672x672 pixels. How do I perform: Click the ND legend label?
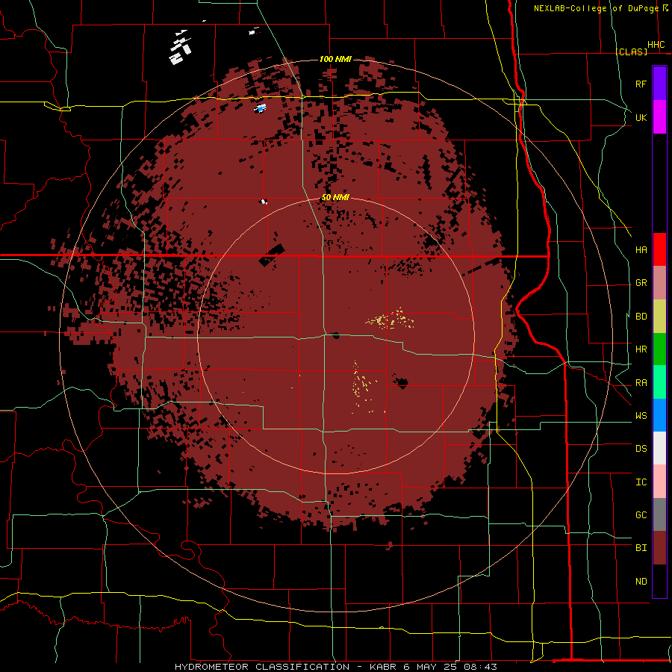click(x=641, y=582)
